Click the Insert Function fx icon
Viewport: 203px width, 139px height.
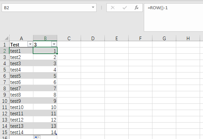[136, 8]
